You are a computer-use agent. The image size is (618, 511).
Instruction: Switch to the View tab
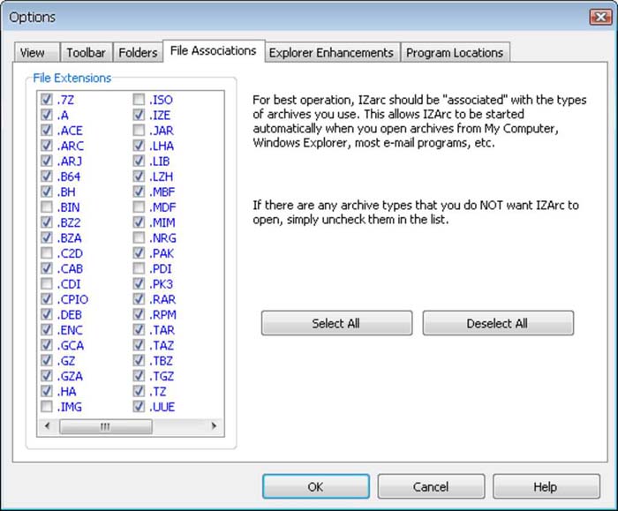(x=37, y=52)
